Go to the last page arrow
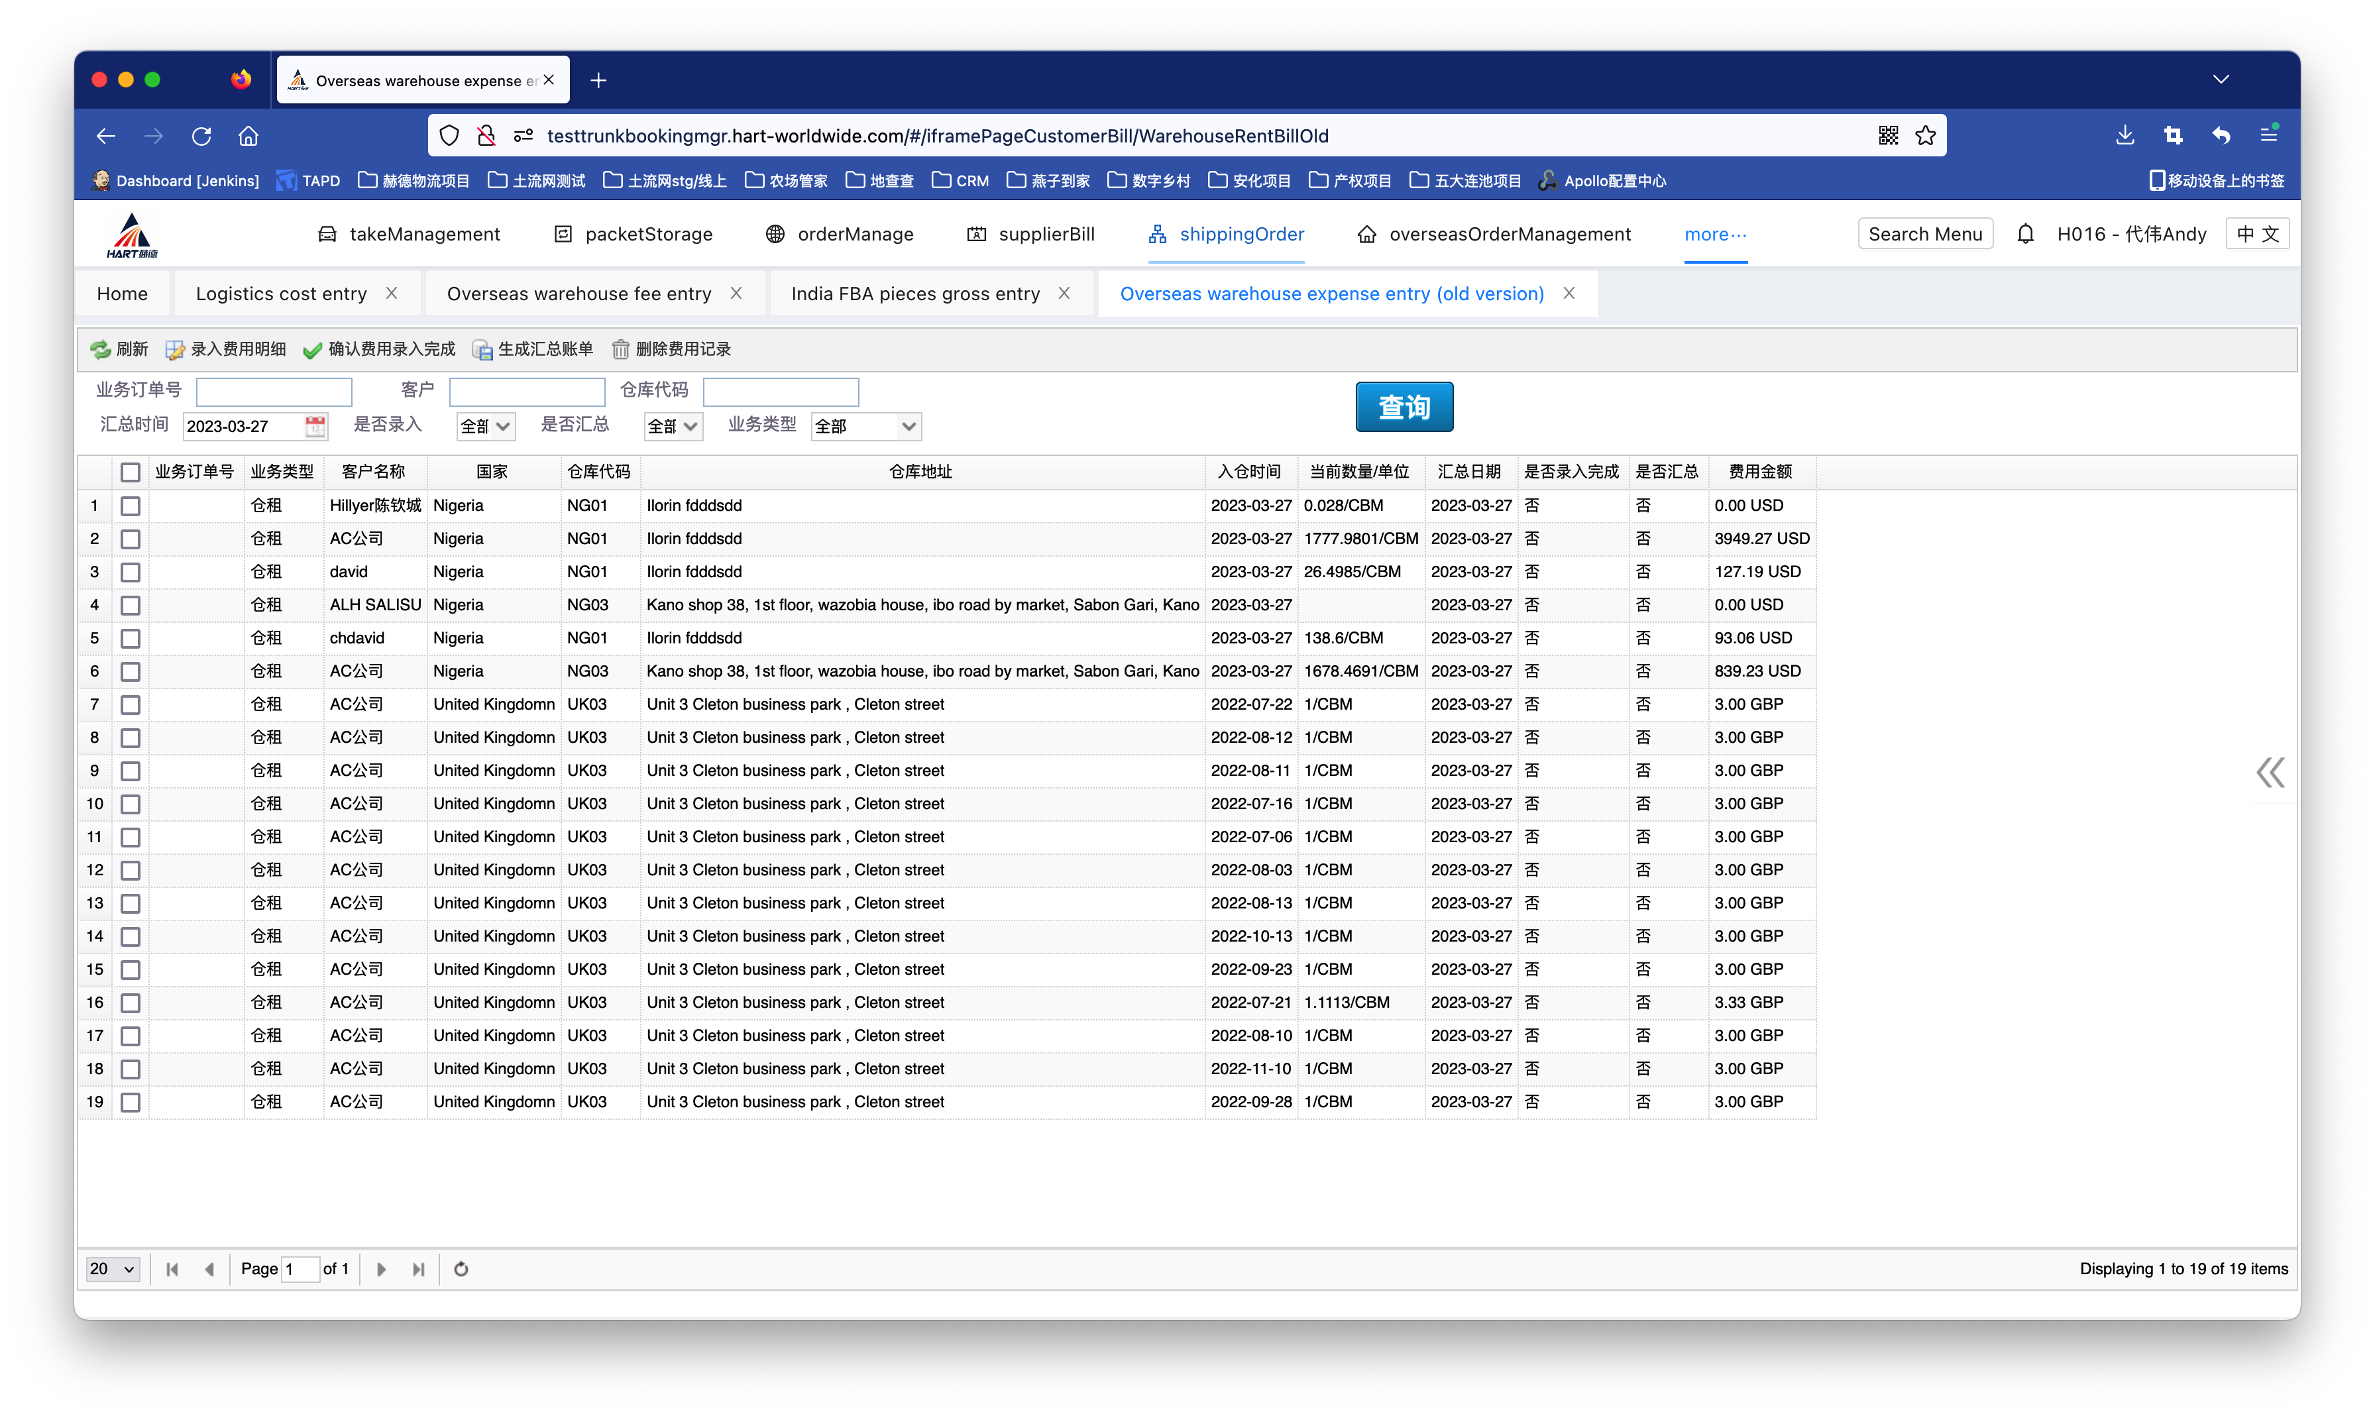This screenshot has width=2375, height=1418. tap(418, 1269)
